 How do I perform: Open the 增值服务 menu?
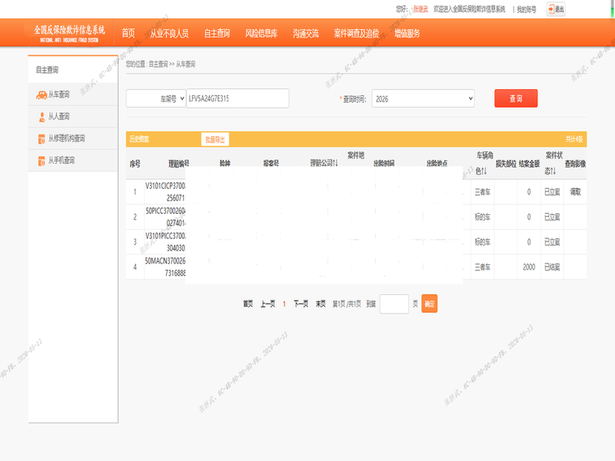tap(407, 33)
